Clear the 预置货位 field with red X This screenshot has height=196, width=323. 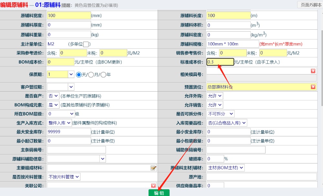tap(313, 87)
